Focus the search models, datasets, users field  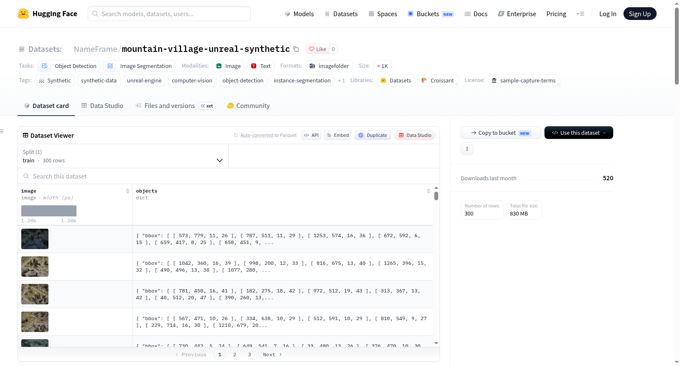point(169,14)
